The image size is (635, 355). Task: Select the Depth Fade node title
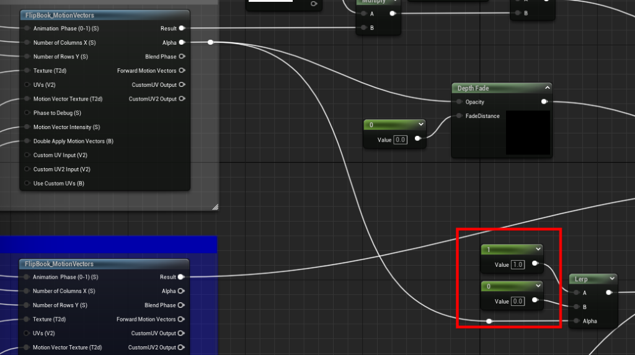coord(473,88)
